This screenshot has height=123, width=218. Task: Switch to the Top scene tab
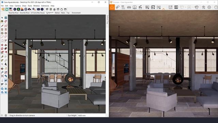click(68, 13)
